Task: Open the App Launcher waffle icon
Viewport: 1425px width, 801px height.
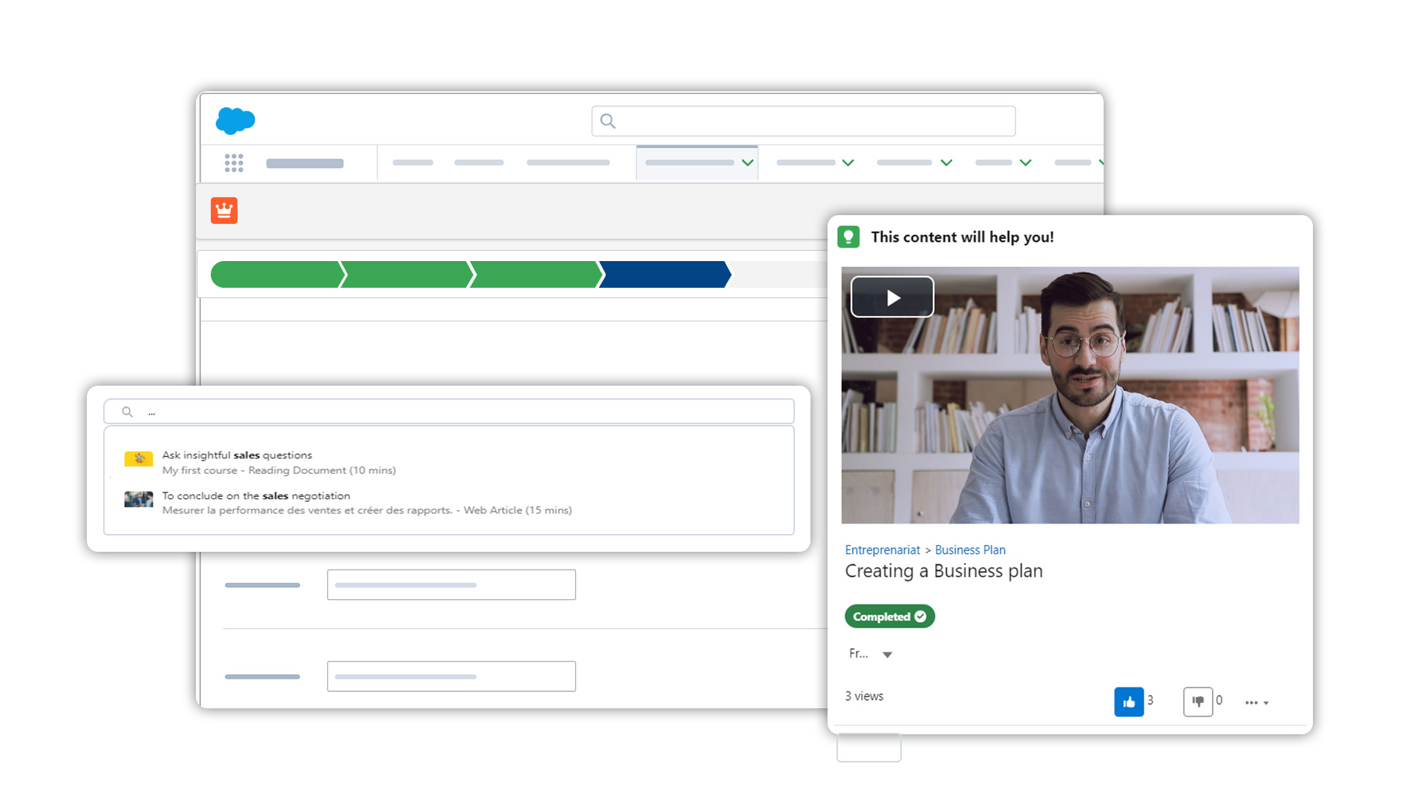Action: 232,162
